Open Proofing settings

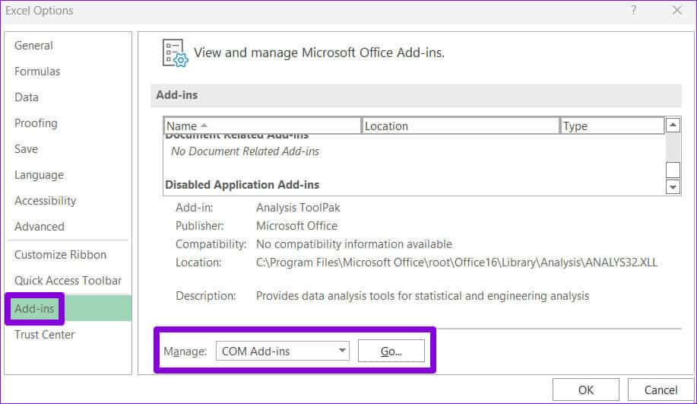36,122
